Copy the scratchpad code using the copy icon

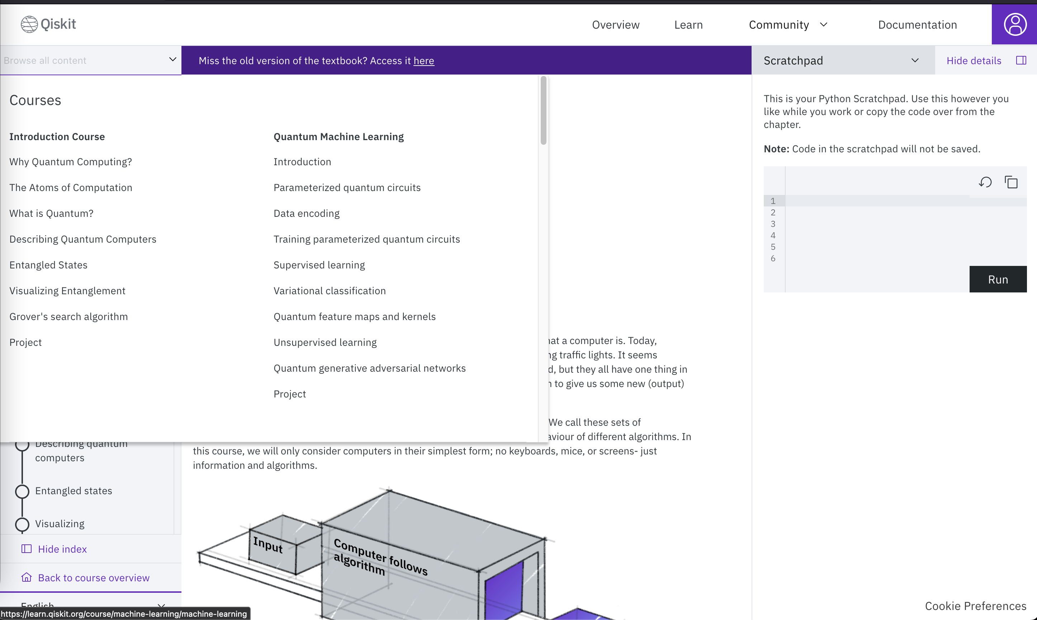tap(1012, 182)
